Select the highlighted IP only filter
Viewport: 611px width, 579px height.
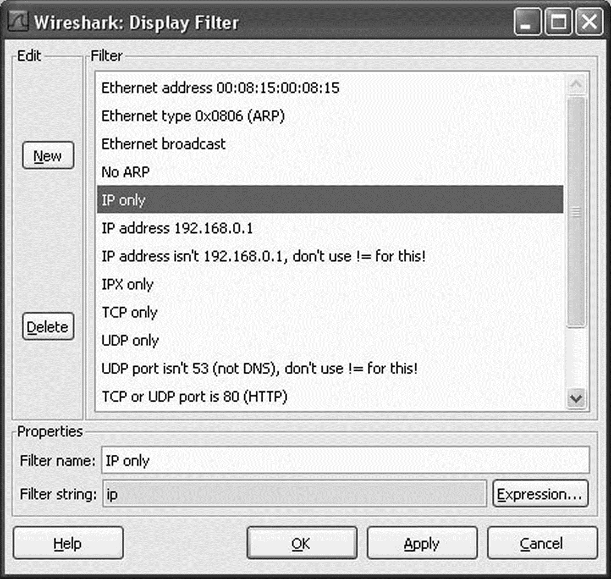[x=330, y=199]
